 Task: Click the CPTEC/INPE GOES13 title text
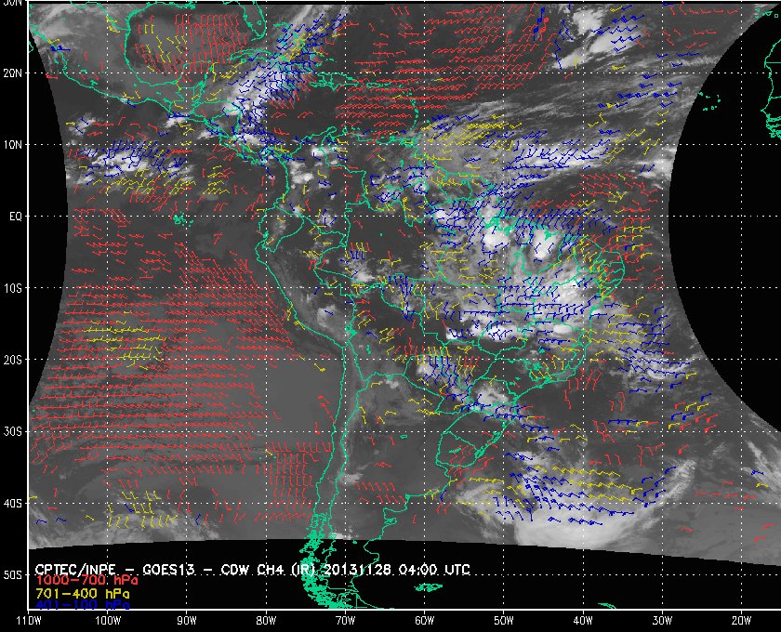point(253,569)
